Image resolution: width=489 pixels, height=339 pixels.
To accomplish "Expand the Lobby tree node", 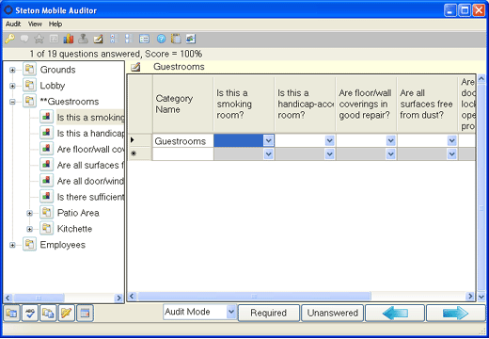I will click(12, 86).
